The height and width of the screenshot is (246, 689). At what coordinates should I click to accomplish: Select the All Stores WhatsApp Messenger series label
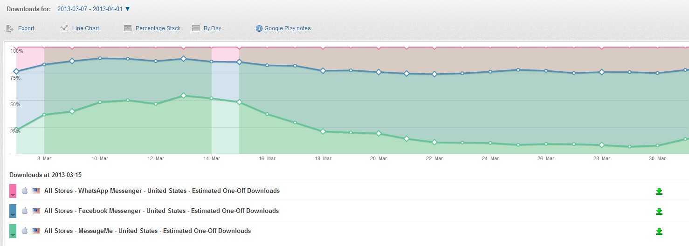pyautogui.click(x=162, y=191)
